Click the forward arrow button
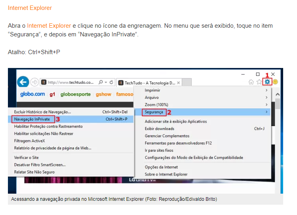 pos(34,82)
